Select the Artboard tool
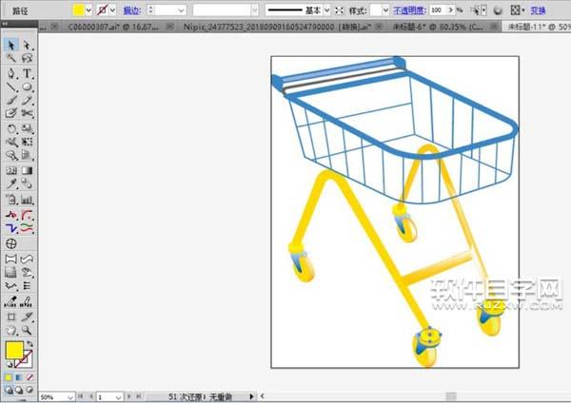 coord(11,317)
